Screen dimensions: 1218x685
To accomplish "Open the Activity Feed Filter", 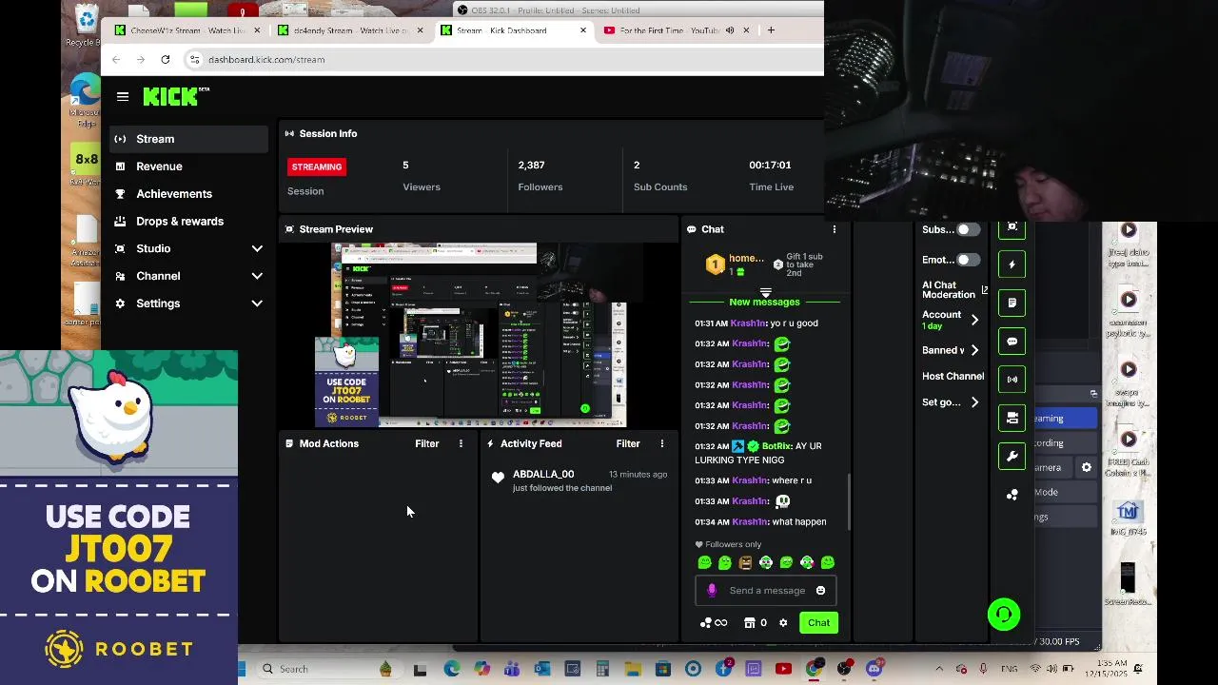I will [x=628, y=443].
